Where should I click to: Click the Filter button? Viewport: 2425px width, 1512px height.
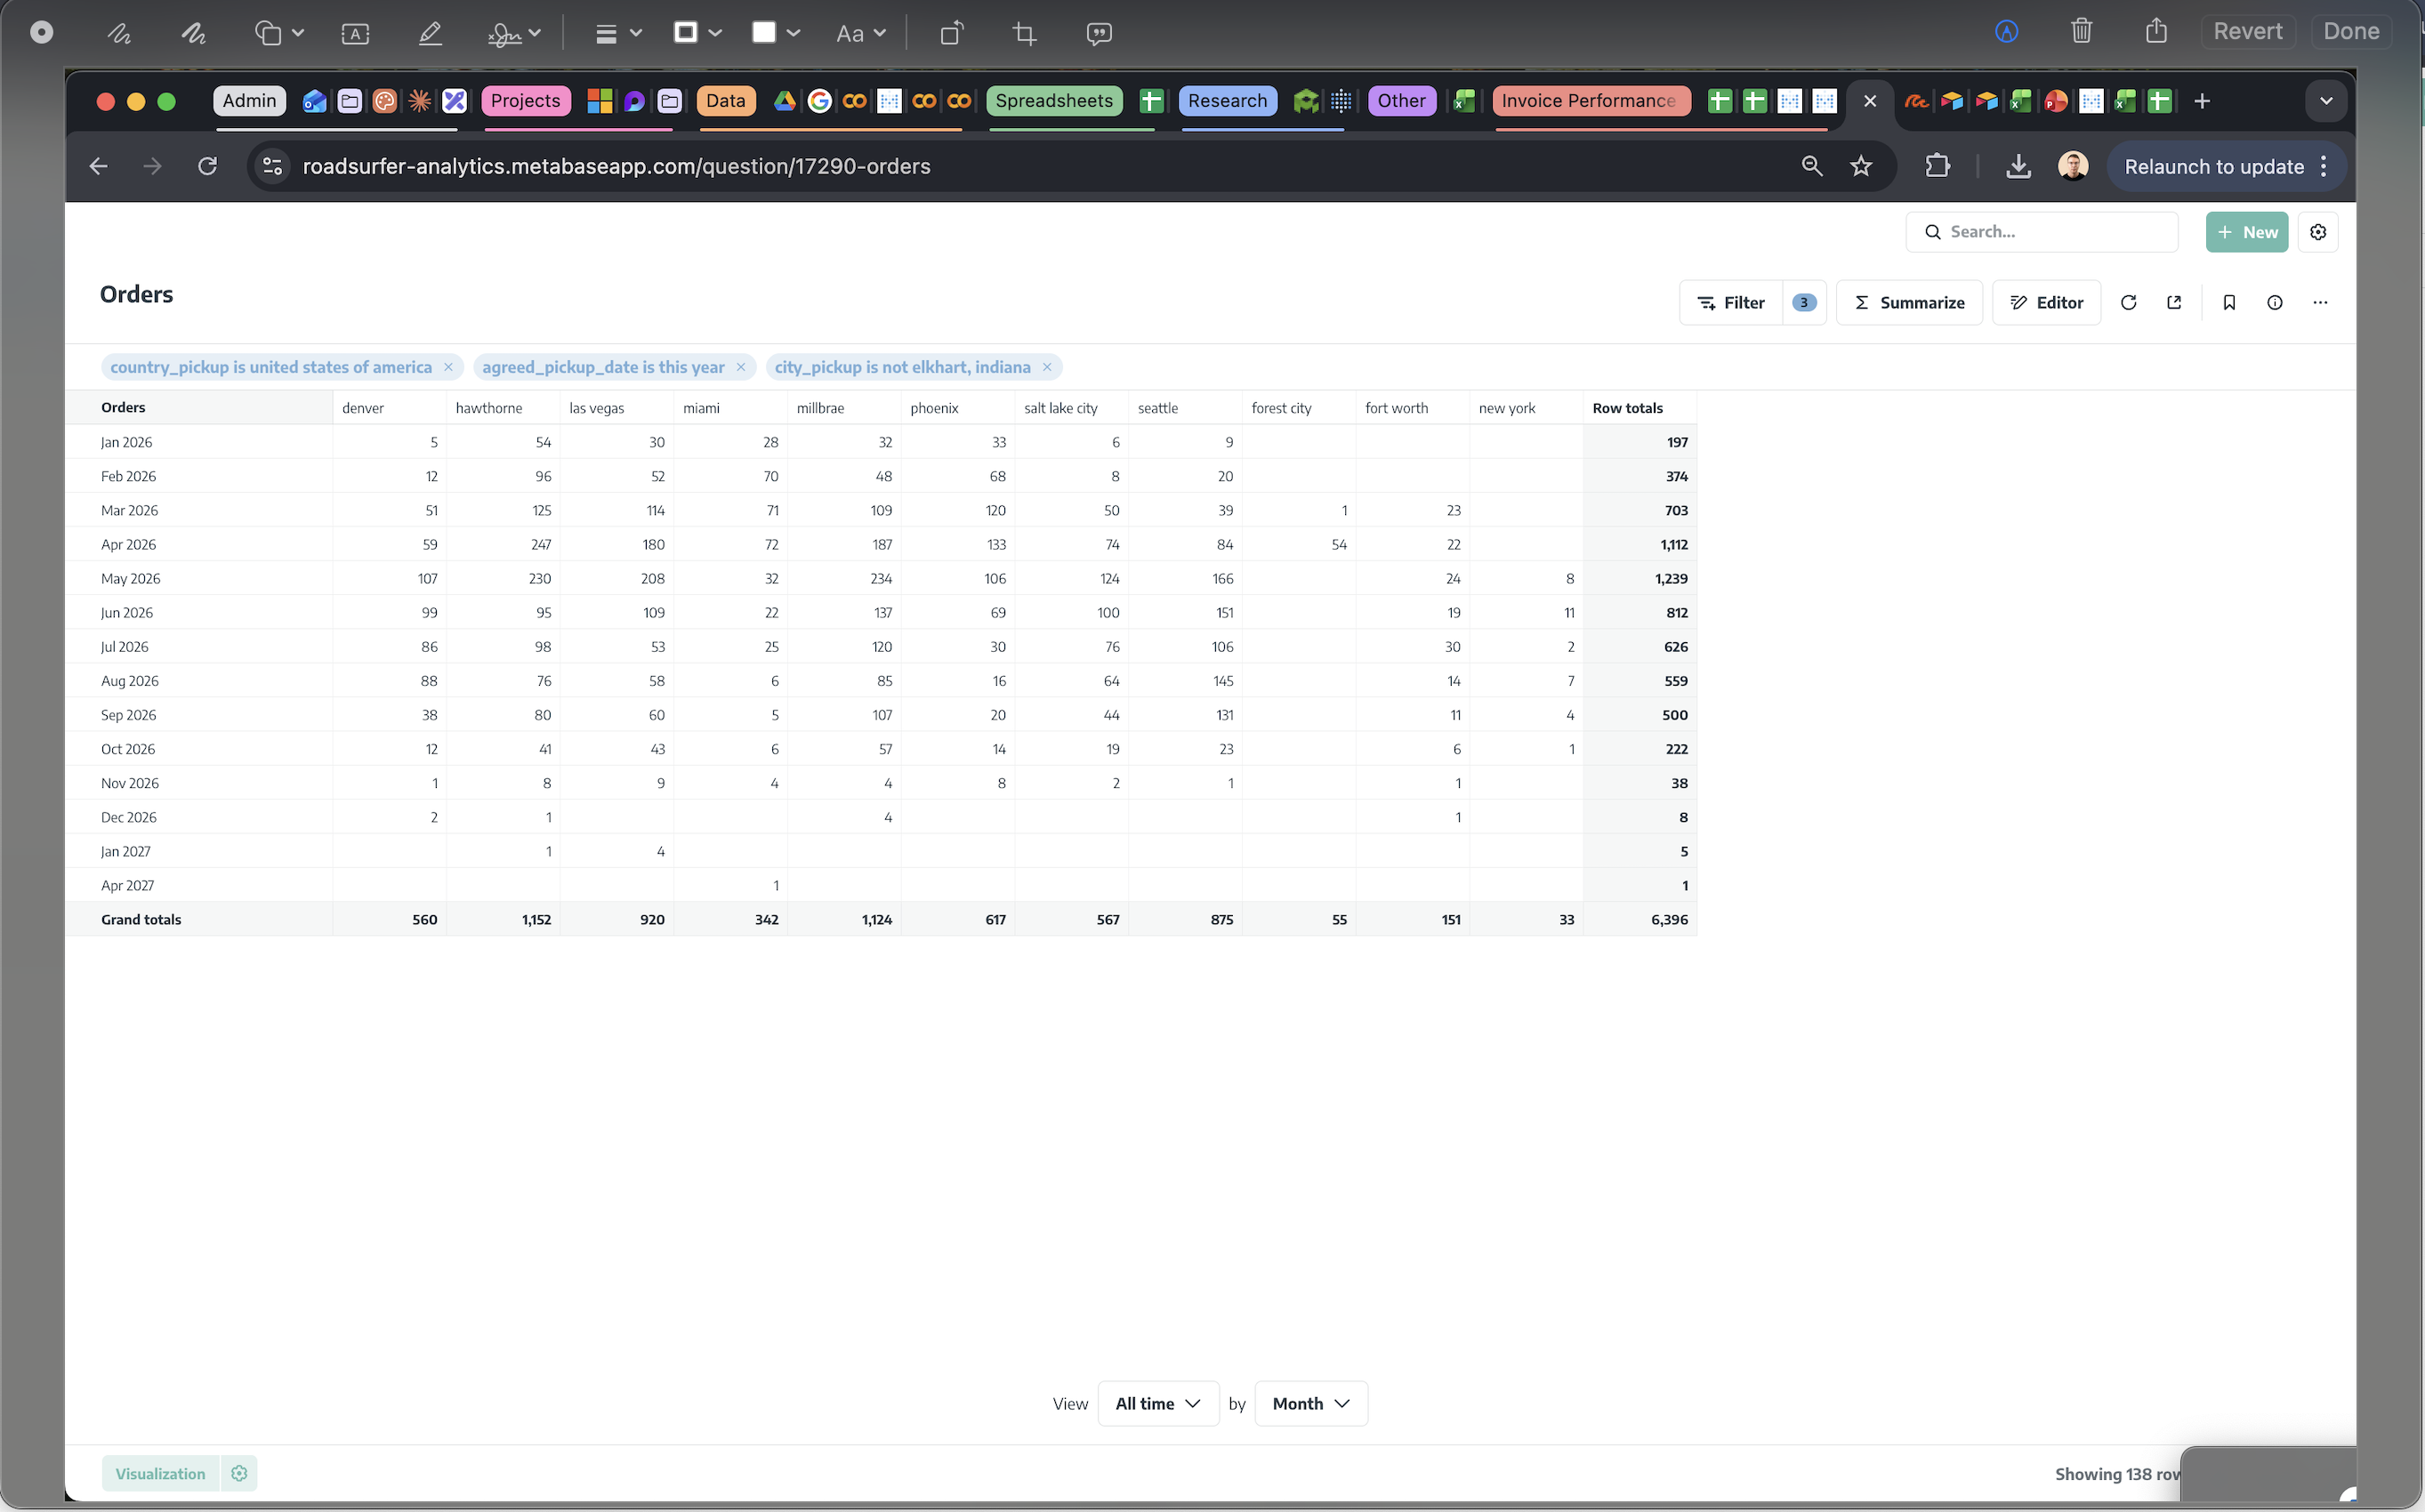coord(1731,303)
